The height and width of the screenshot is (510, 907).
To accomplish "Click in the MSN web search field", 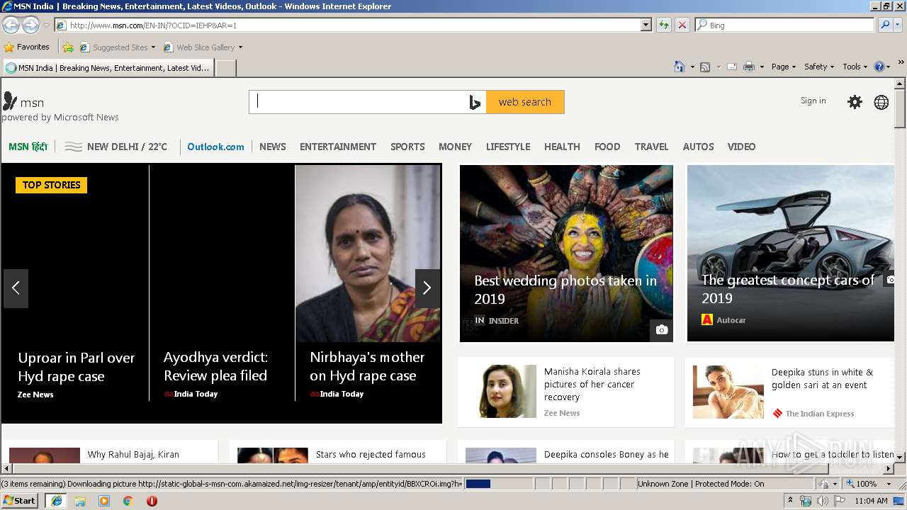I will 358,102.
